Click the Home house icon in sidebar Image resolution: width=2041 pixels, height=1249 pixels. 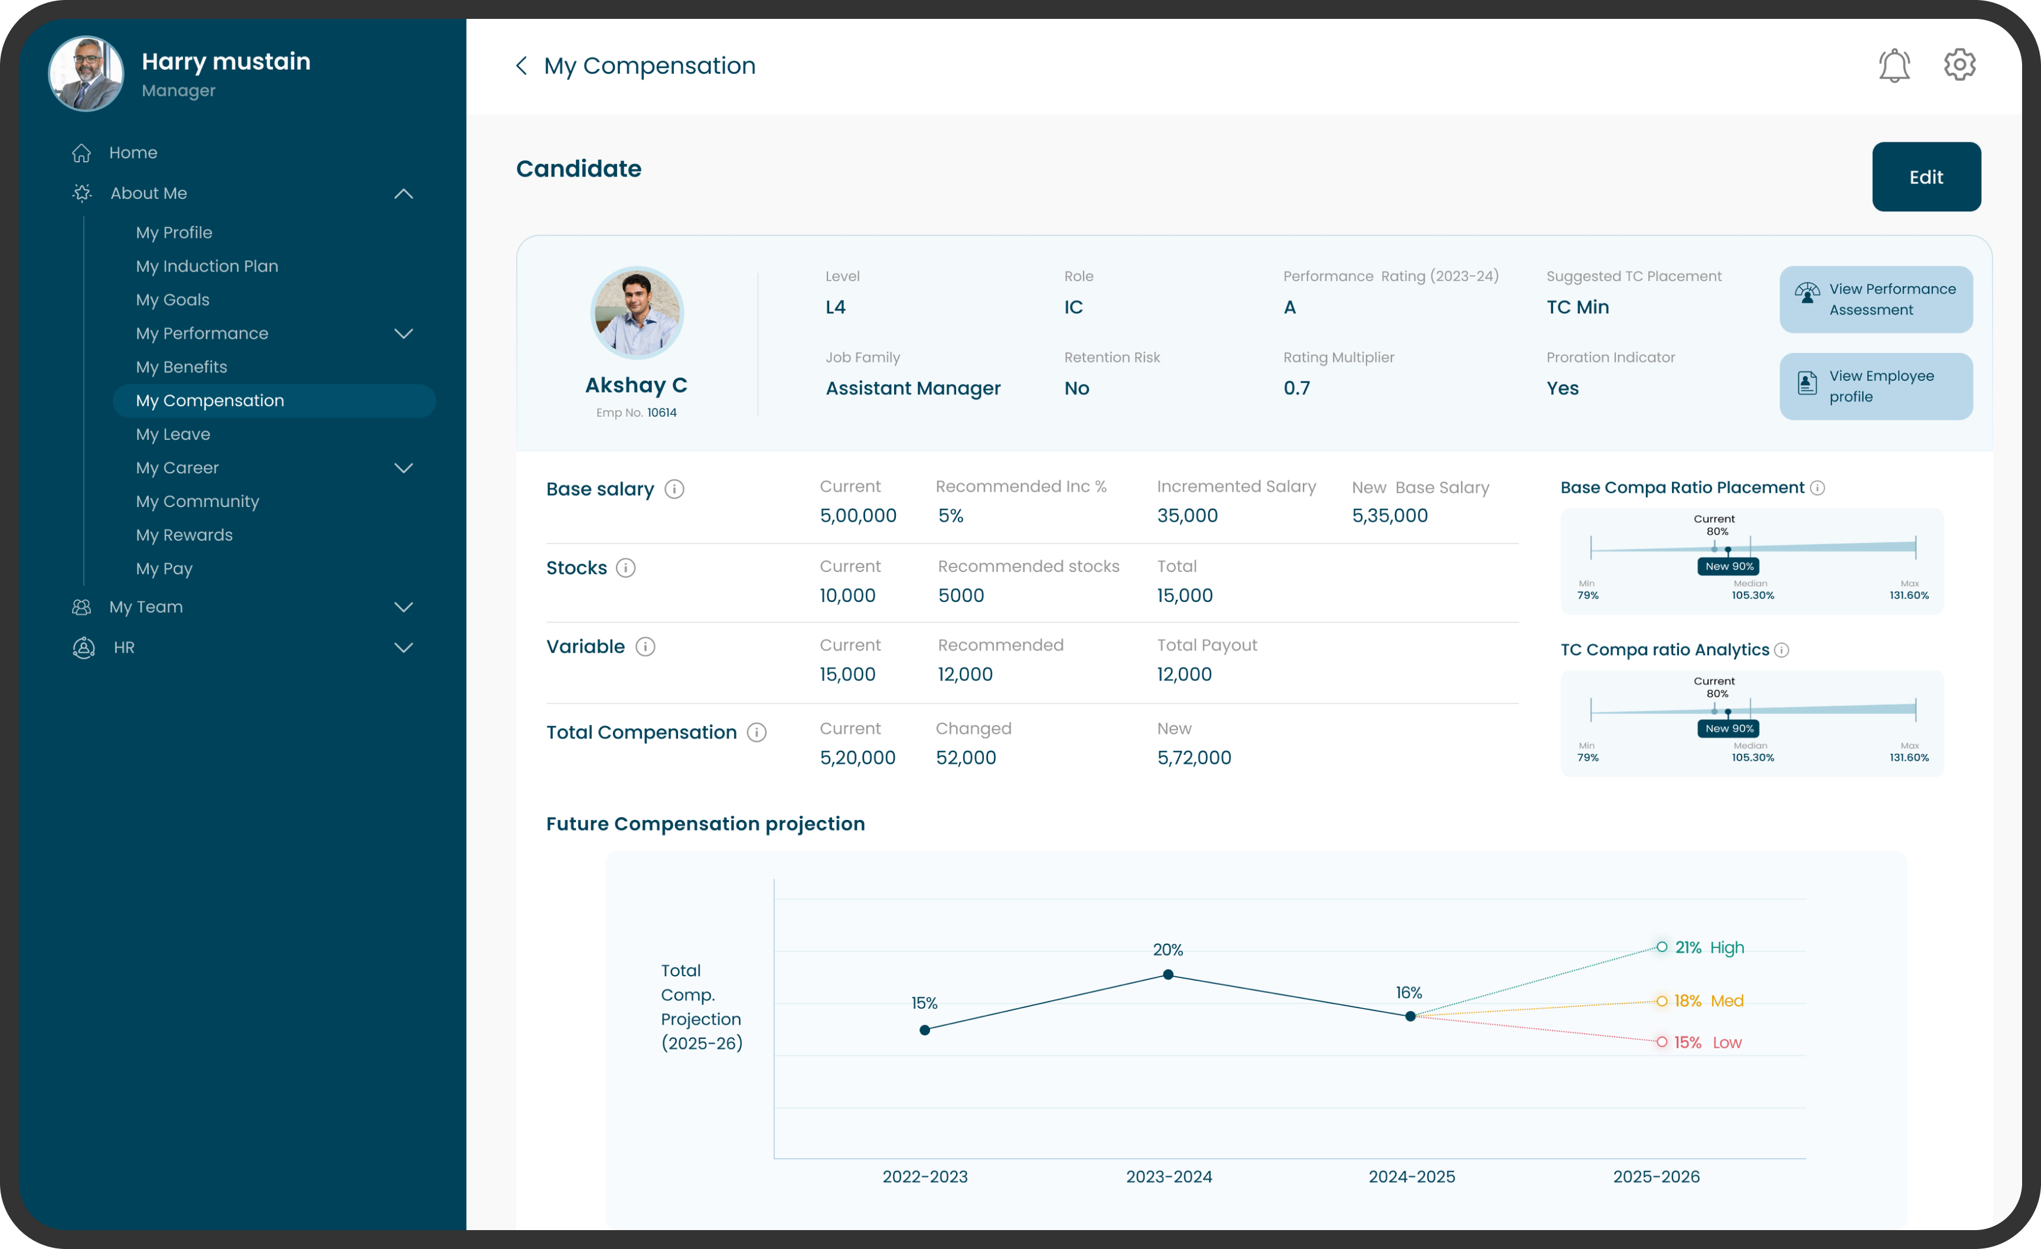pyautogui.click(x=81, y=153)
